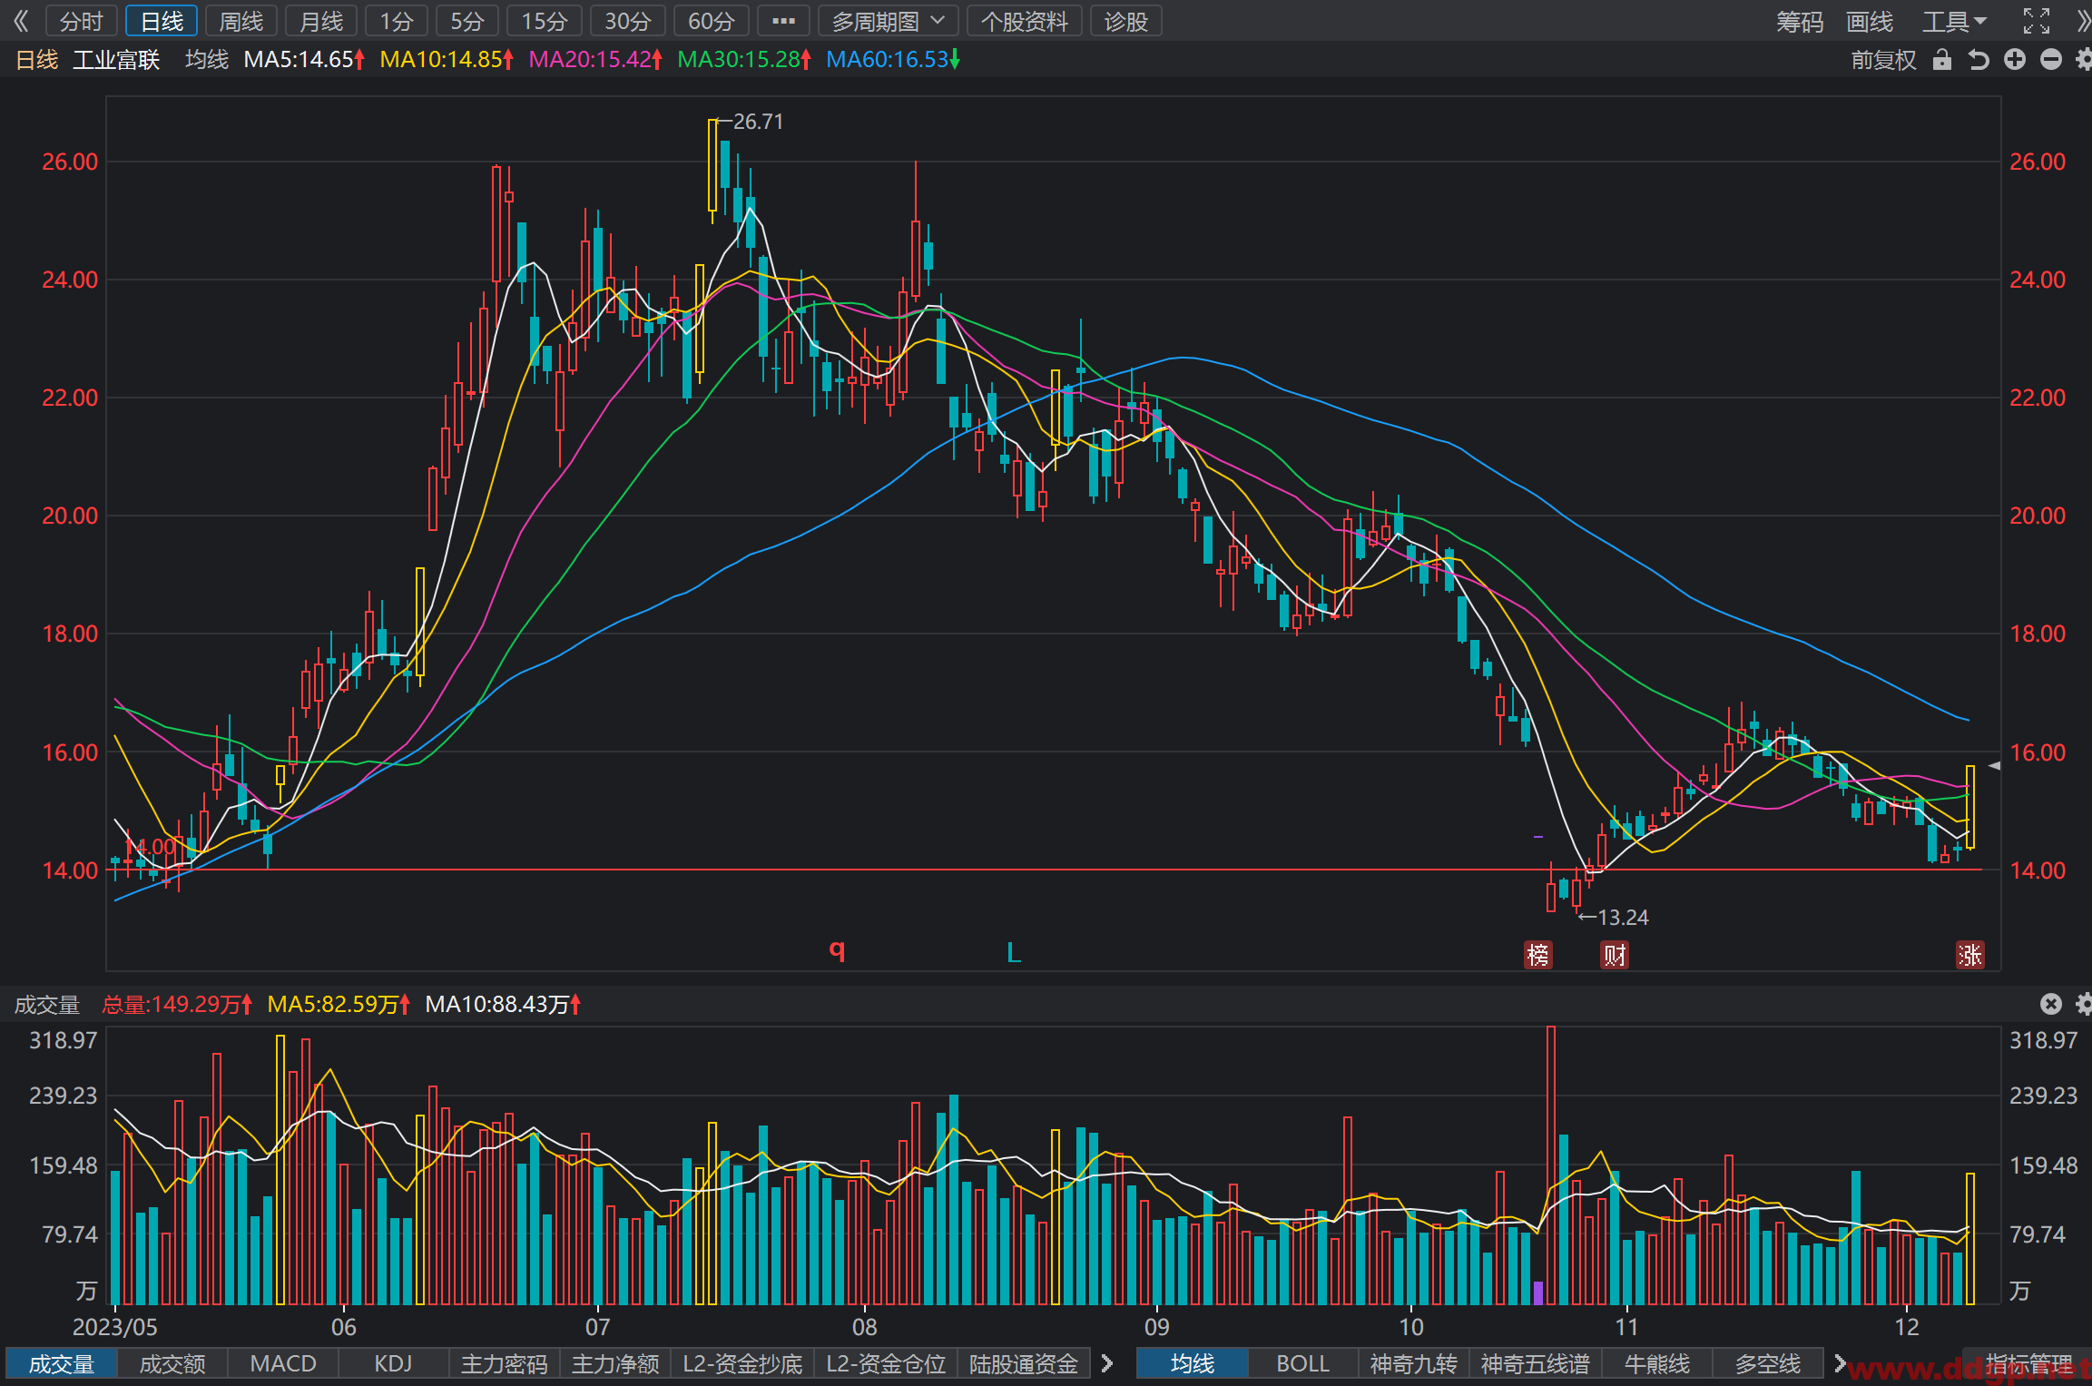This screenshot has height=1386, width=2092.
Task: Collapse left panel with double chevron
Action: 22,21
